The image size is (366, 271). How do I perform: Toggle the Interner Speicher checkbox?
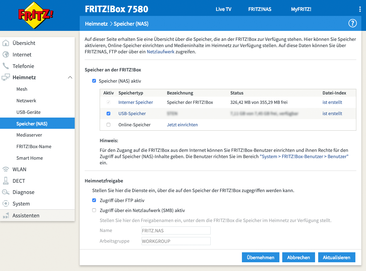point(108,102)
